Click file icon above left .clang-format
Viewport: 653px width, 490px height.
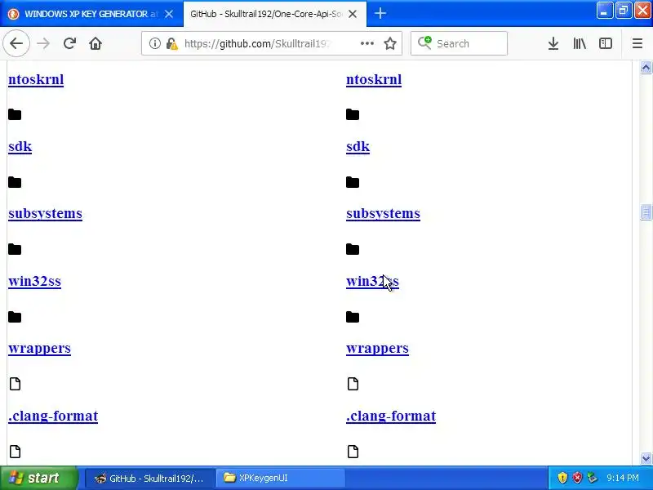(x=15, y=384)
